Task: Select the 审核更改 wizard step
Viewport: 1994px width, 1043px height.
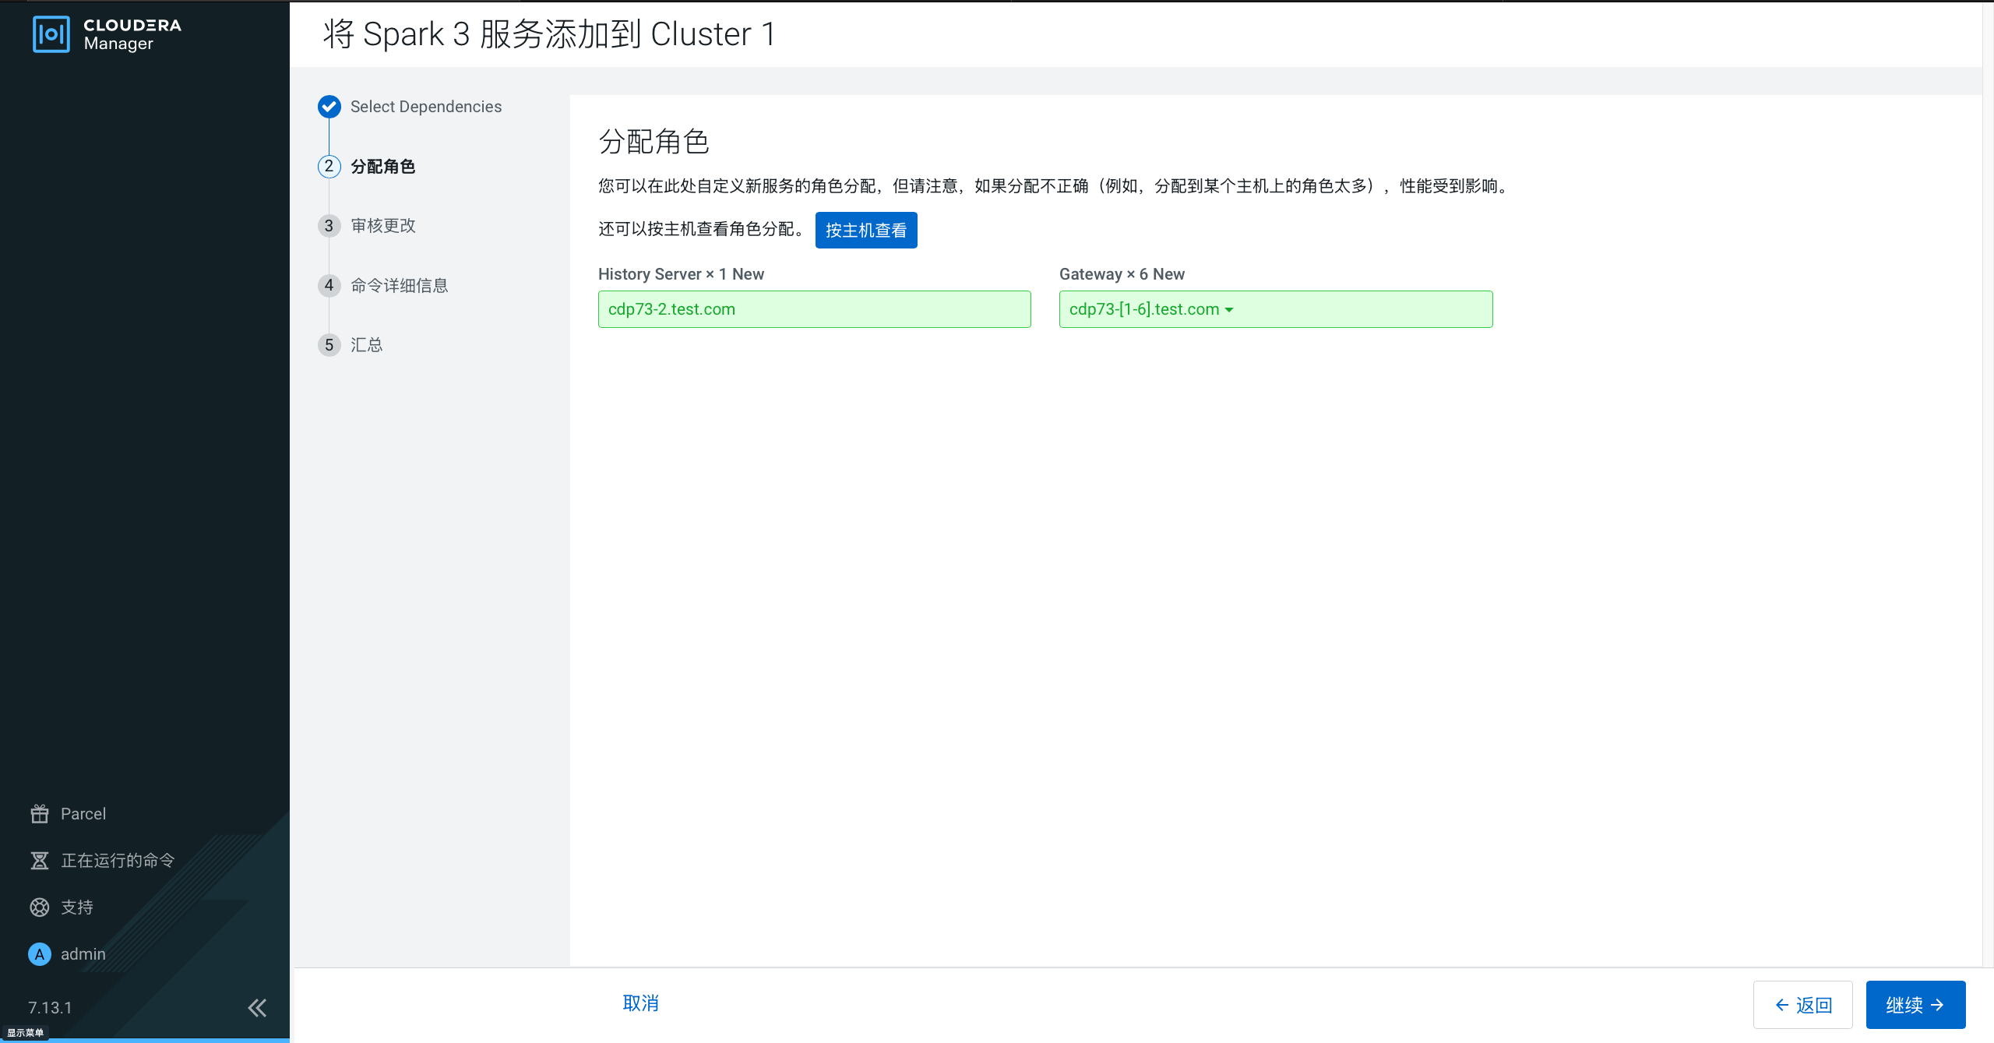Action: (383, 226)
